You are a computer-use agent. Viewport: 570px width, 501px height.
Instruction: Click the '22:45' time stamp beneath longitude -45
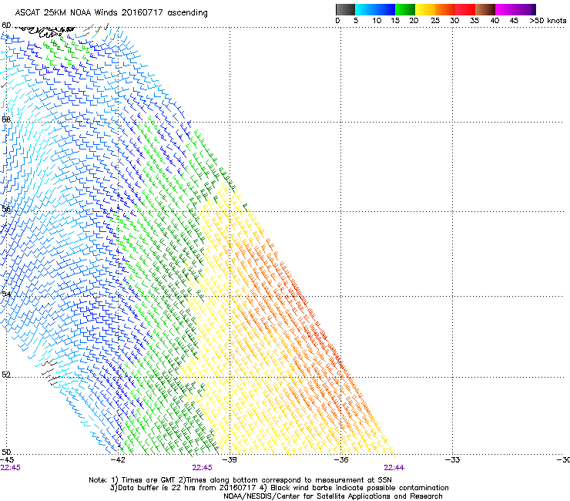pyautogui.click(x=10, y=468)
